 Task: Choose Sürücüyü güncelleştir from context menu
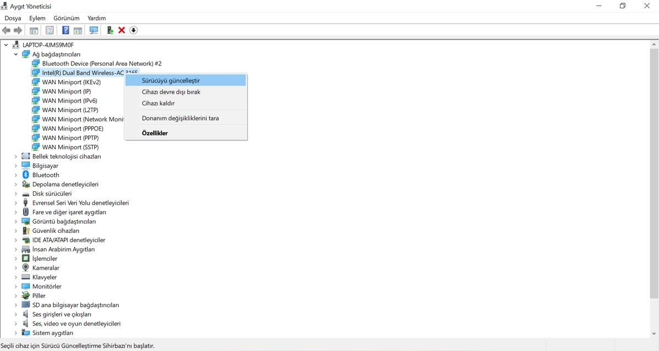pos(170,80)
